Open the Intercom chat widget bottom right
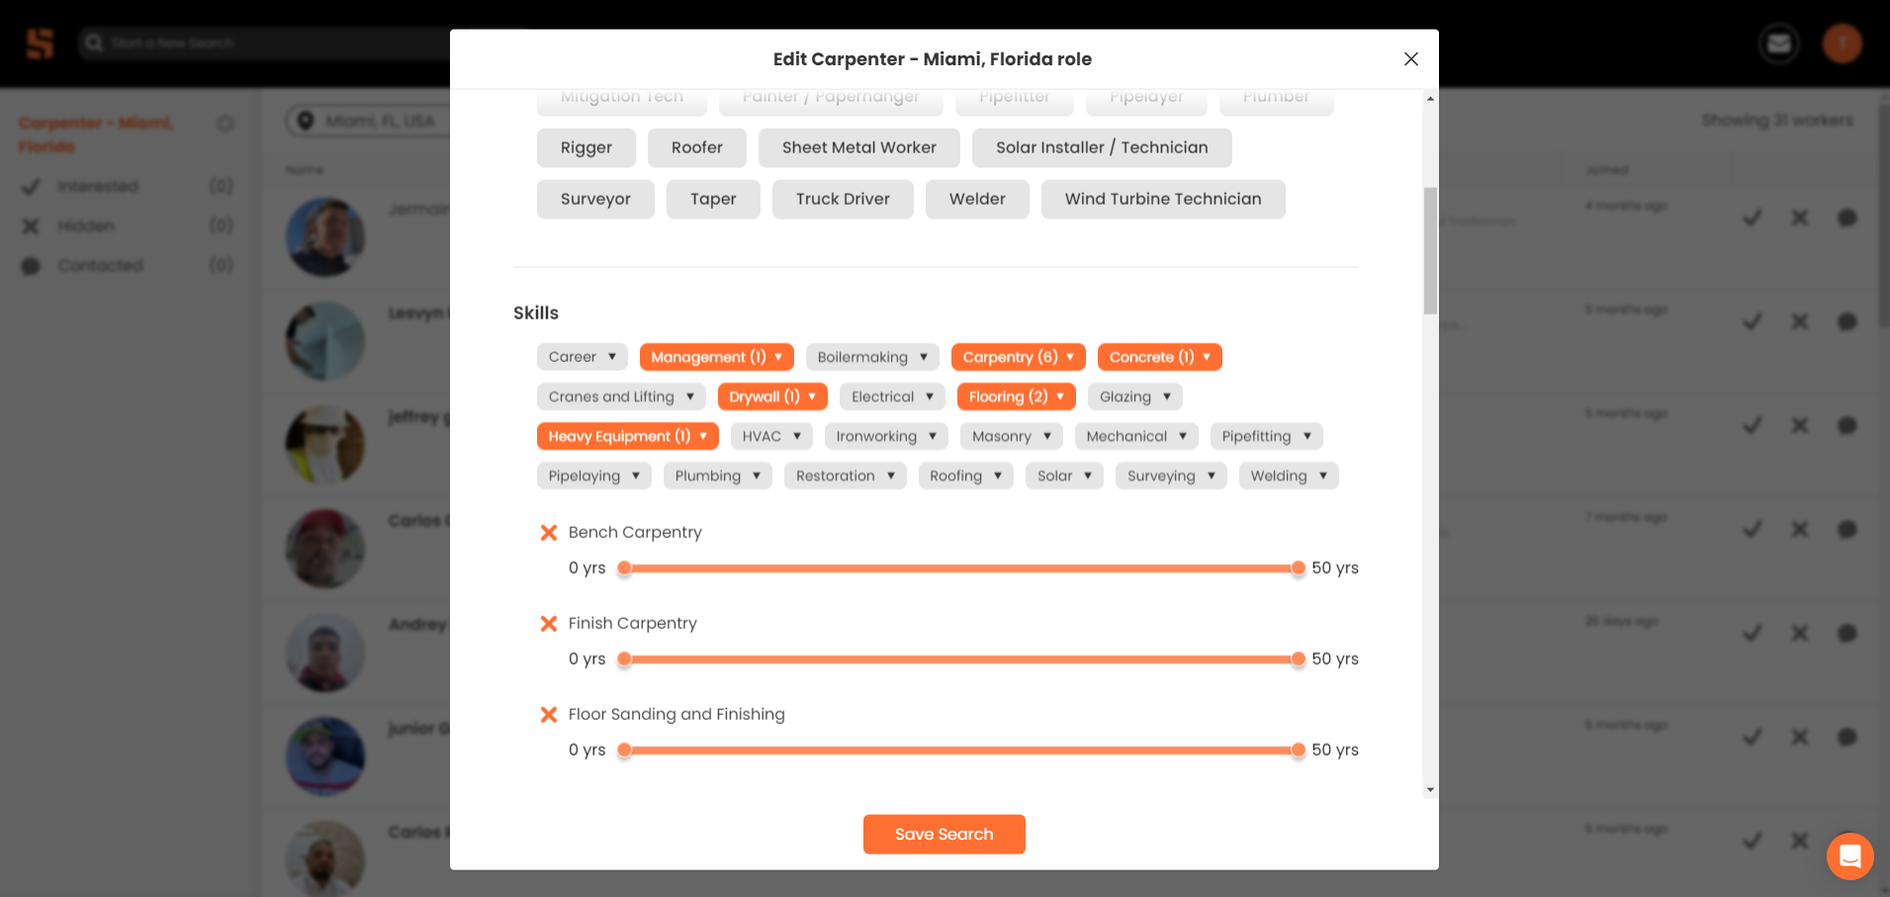 pos(1849,856)
